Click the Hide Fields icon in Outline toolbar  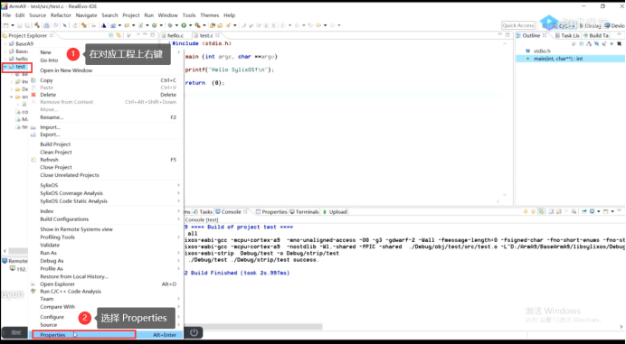(596, 44)
